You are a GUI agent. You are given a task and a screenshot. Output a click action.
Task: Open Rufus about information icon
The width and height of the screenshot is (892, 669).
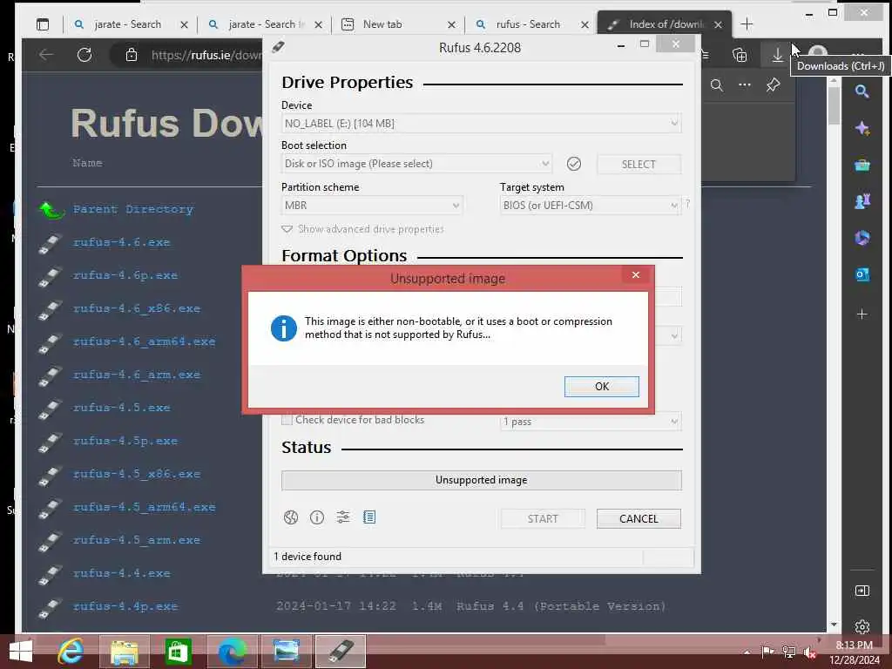[317, 517]
